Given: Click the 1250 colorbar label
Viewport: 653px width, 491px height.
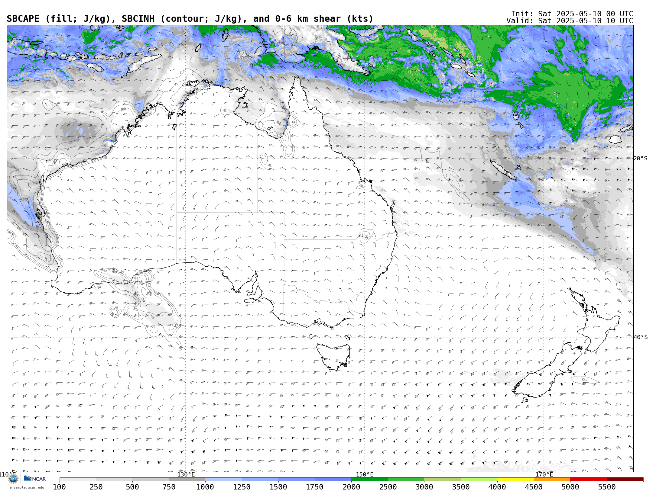Looking at the screenshot, I should coord(242,487).
